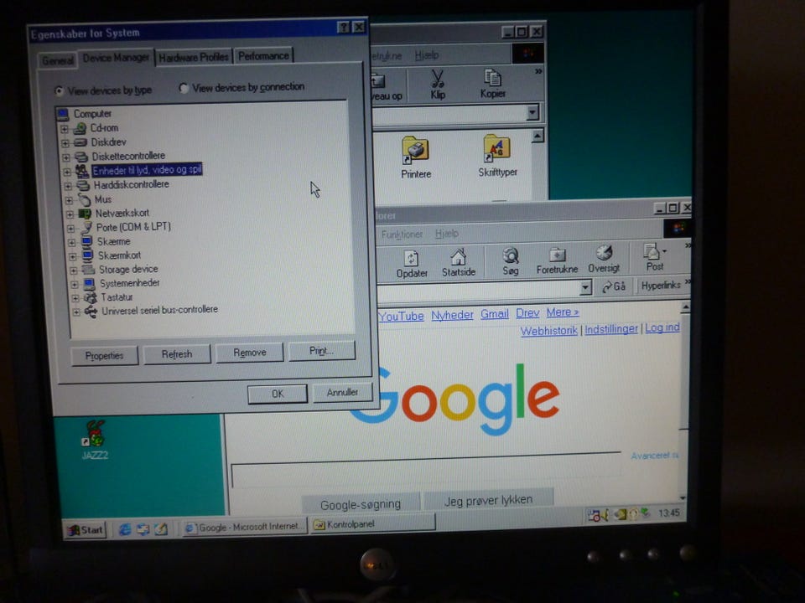This screenshot has width=805, height=603.
Task: Expand the Netværkskort tree node
Action: [x=70, y=214]
